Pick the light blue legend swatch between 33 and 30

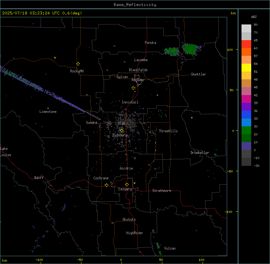(x=246, y=123)
